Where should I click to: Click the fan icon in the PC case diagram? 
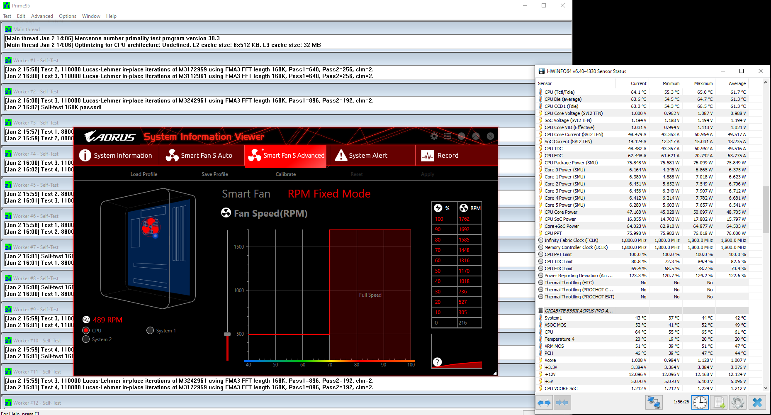click(150, 227)
